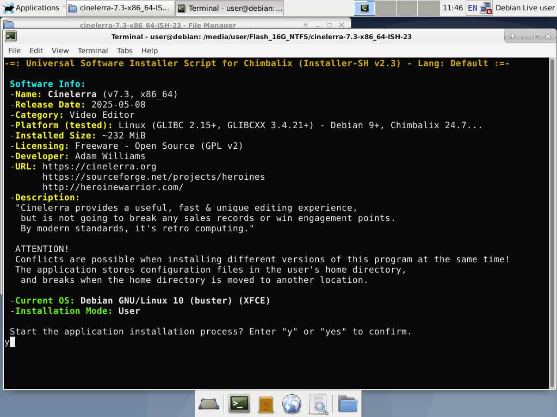
Task: Open the EN keyboard layout indicator
Action: (x=473, y=8)
